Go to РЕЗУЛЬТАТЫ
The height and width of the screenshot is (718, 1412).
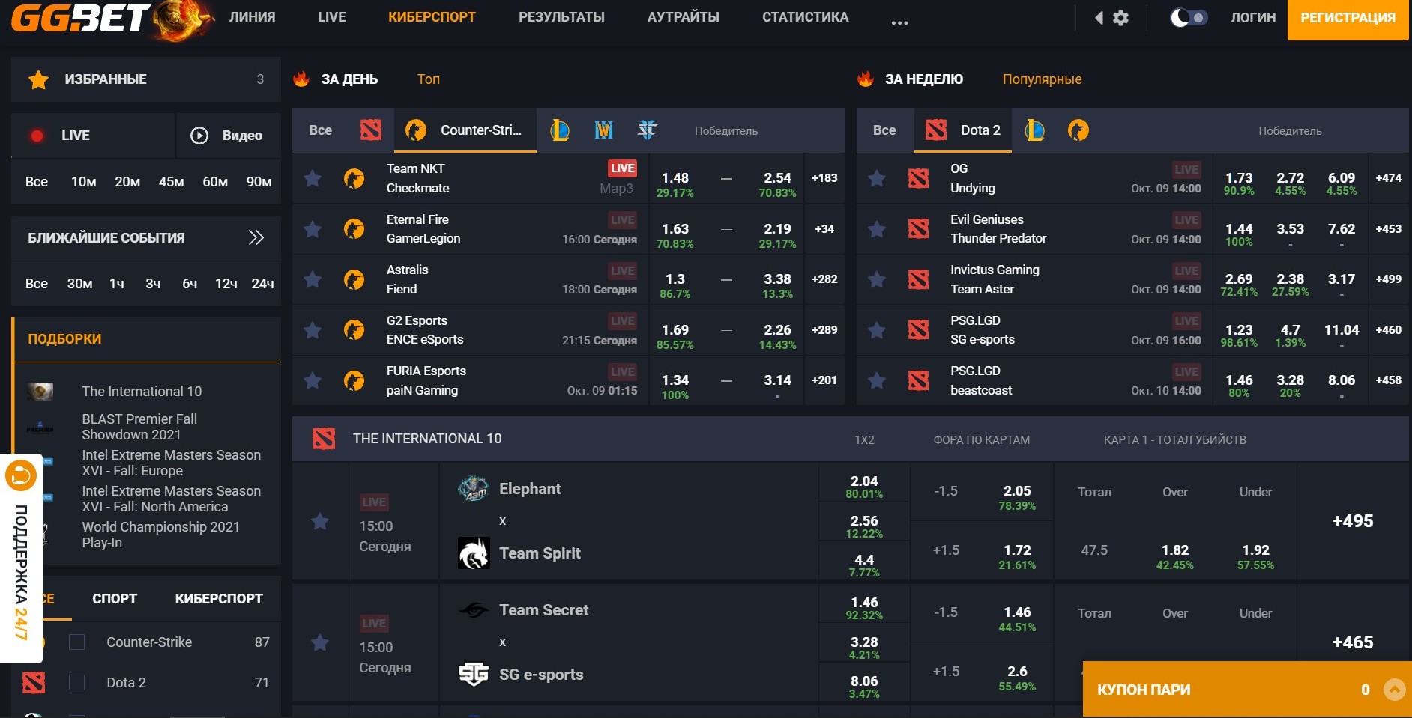click(x=561, y=17)
